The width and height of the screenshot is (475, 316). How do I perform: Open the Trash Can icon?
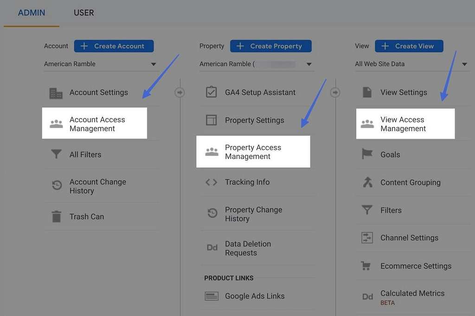click(x=56, y=216)
